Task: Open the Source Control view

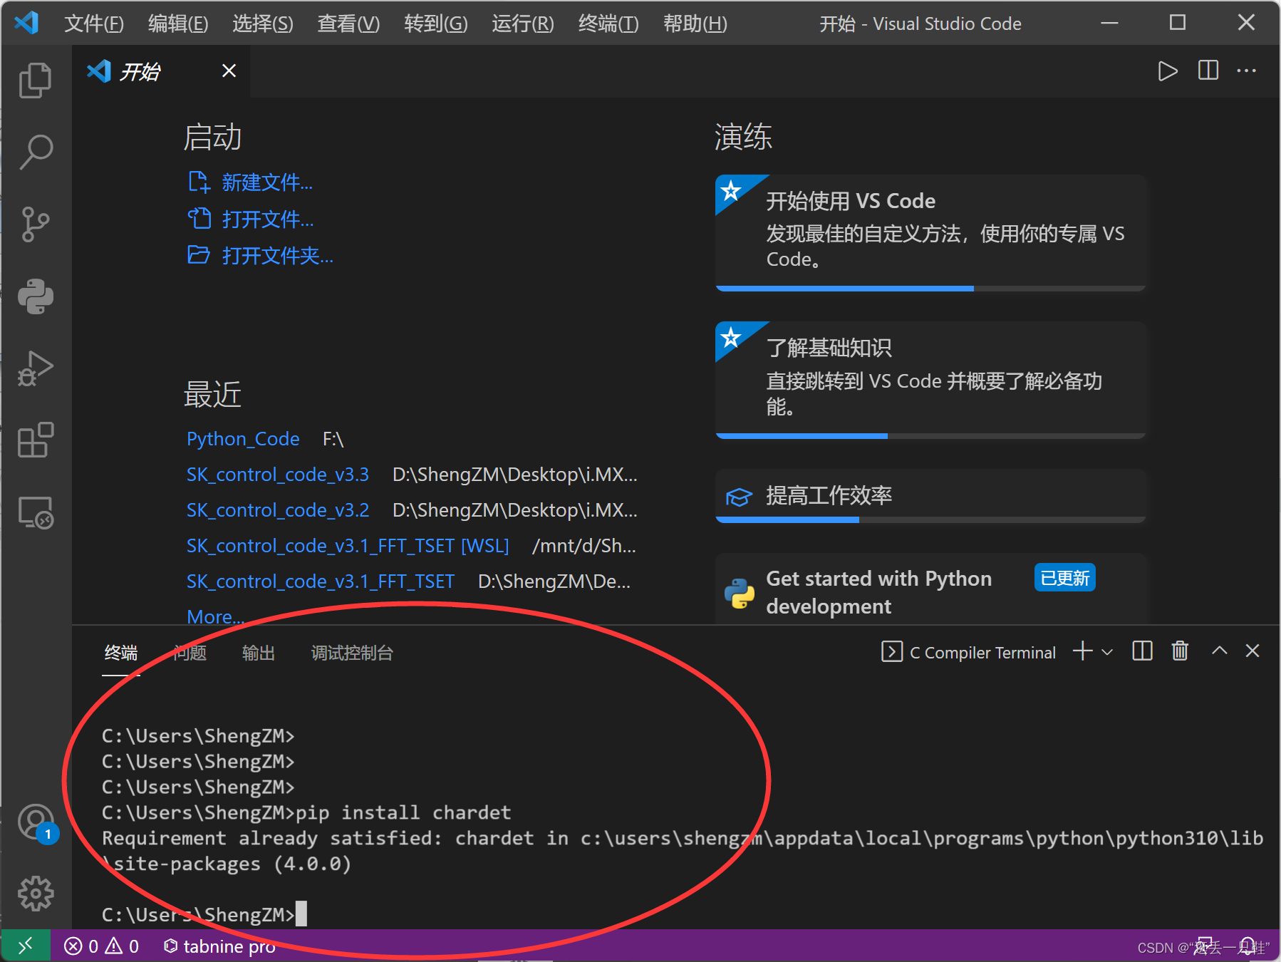Action: pos(36,224)
